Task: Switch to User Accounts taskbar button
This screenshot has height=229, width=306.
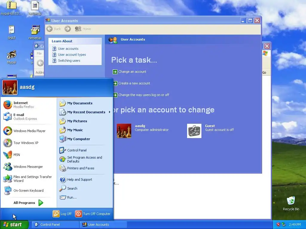Action: (x=103, y=225)
